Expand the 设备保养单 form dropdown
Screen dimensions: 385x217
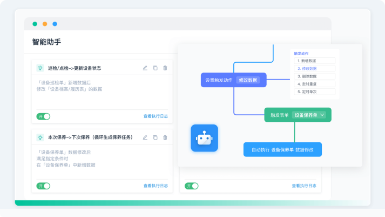pyautogui.click(x=309, y=115)
